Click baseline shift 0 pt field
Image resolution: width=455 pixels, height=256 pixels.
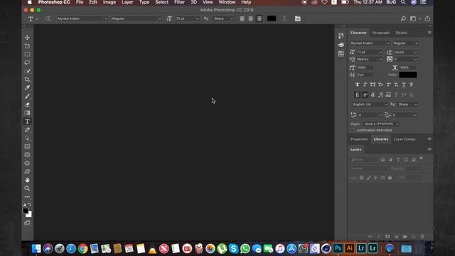pyautogui.click(x=365, y=75)
